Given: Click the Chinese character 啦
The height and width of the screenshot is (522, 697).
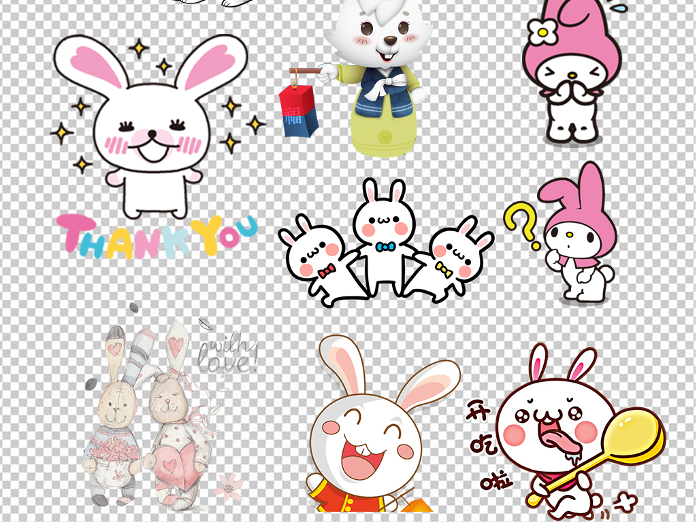Looking at the screenshot, I should click(x=496, y=482).
